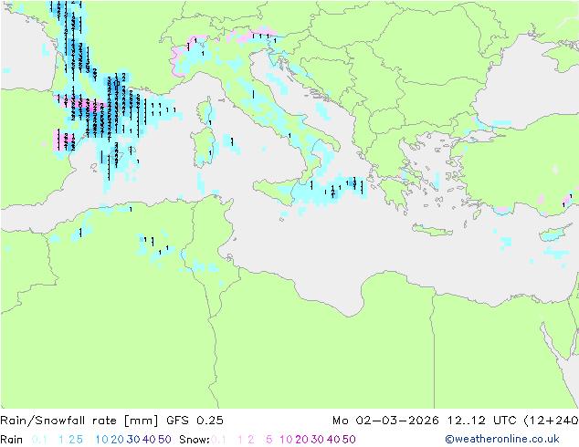This screenshot has height=447, width=579.
Task: Click the rain legend value 20
Action: pyautogui.click(x=118, y=440)
